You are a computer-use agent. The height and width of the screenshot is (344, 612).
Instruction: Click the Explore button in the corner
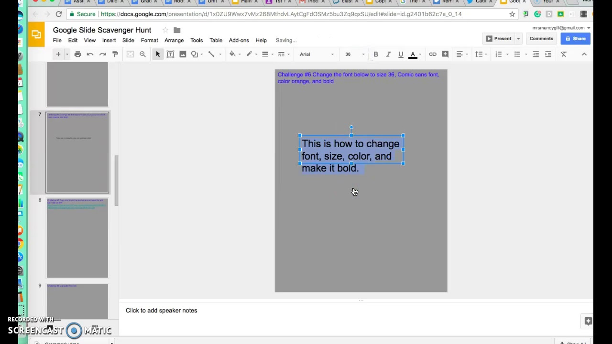[x=588, y=321]
